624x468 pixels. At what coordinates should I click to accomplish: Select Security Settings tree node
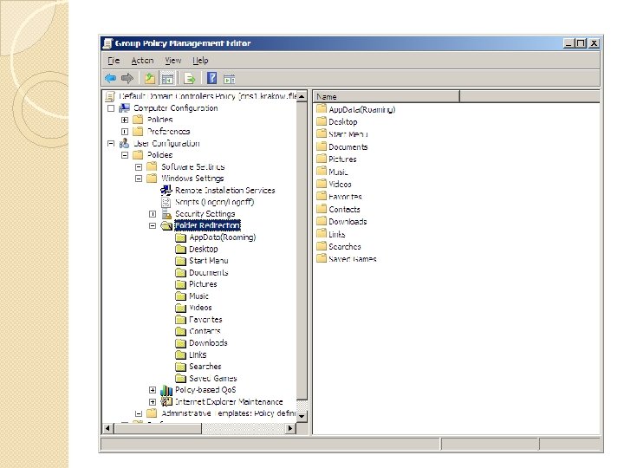(x=205, y=214)
